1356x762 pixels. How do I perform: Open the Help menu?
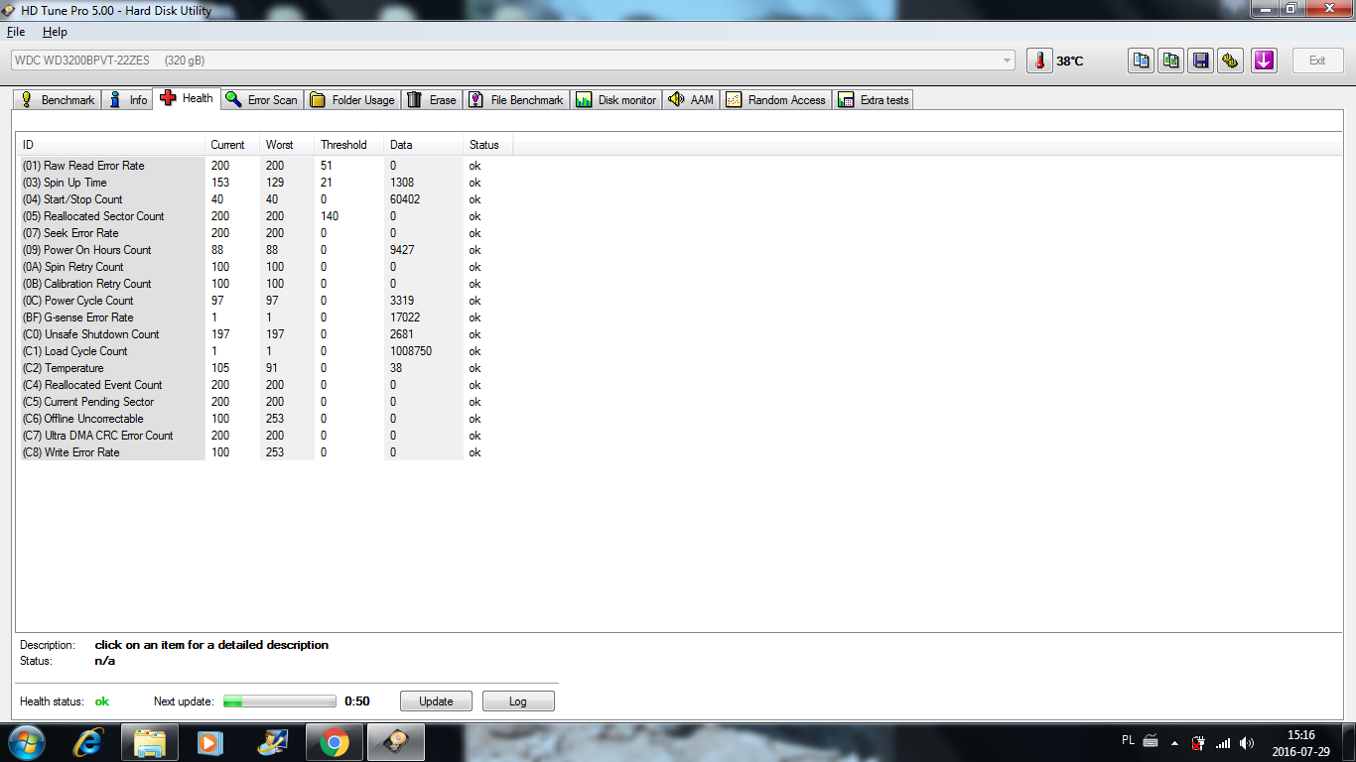[x=55, y=32]
